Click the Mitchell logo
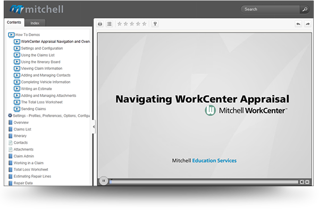Image resolution: width=319 pixels, height=210 pixels. (37, 10)
